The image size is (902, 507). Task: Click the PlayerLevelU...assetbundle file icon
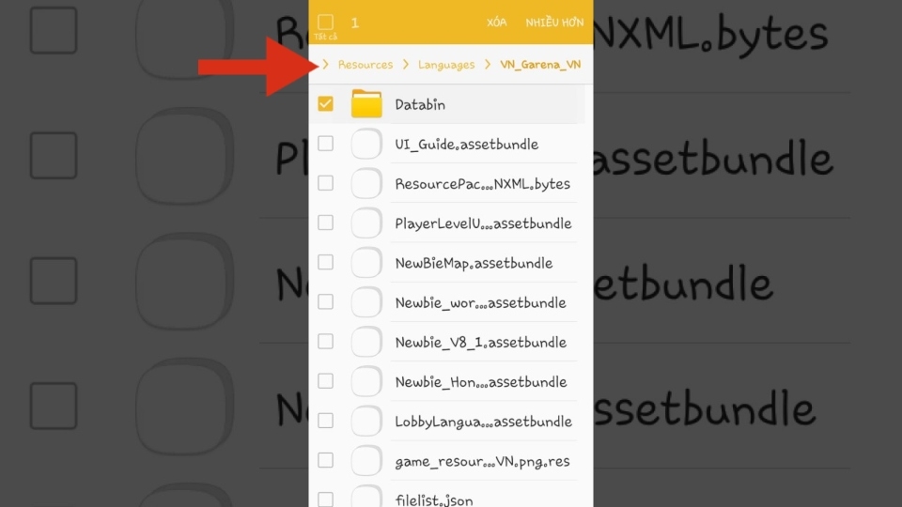366,223
